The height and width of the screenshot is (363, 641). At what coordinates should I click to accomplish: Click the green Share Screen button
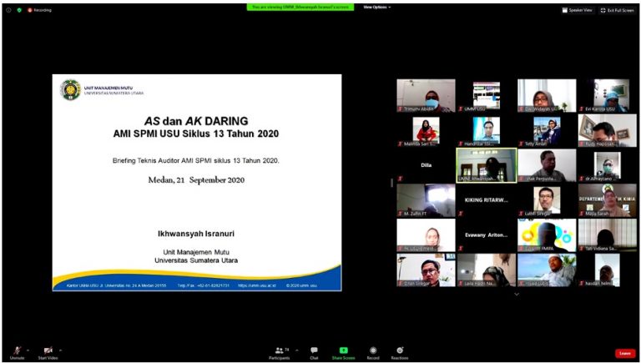343,352
